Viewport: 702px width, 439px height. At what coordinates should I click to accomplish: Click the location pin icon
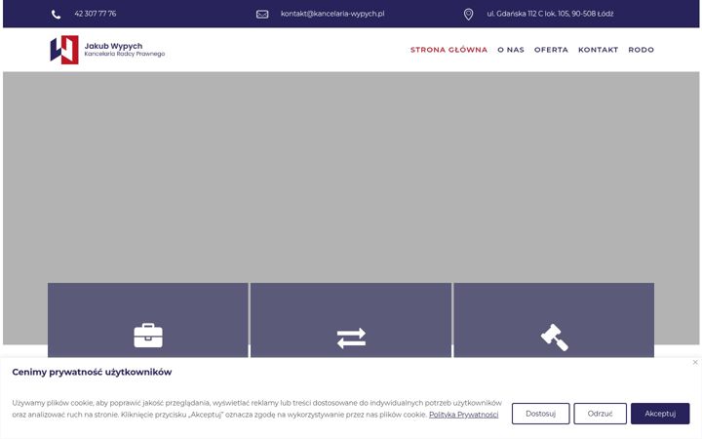(468, 15)
